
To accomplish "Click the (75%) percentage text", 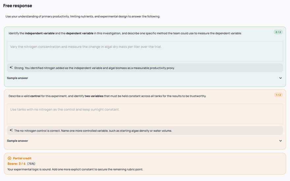I will 31,164.
